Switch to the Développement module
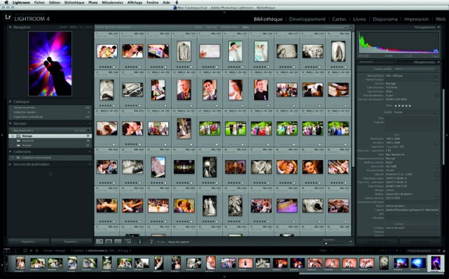The image size is (449, 279). [308, 19]
